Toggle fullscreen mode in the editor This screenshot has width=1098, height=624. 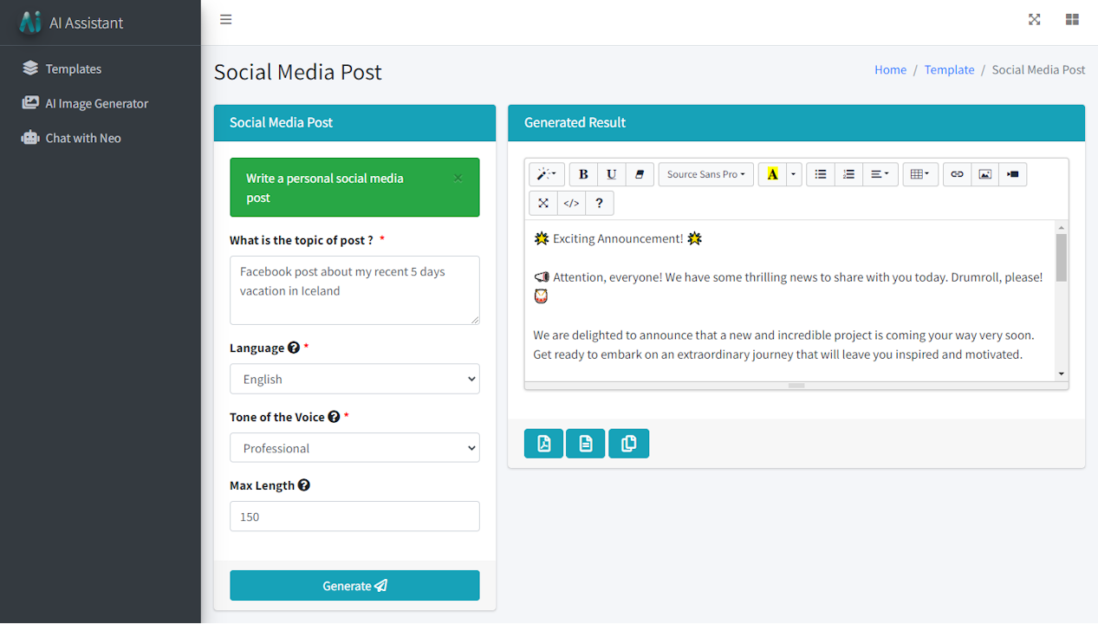[x=543, y=202]
